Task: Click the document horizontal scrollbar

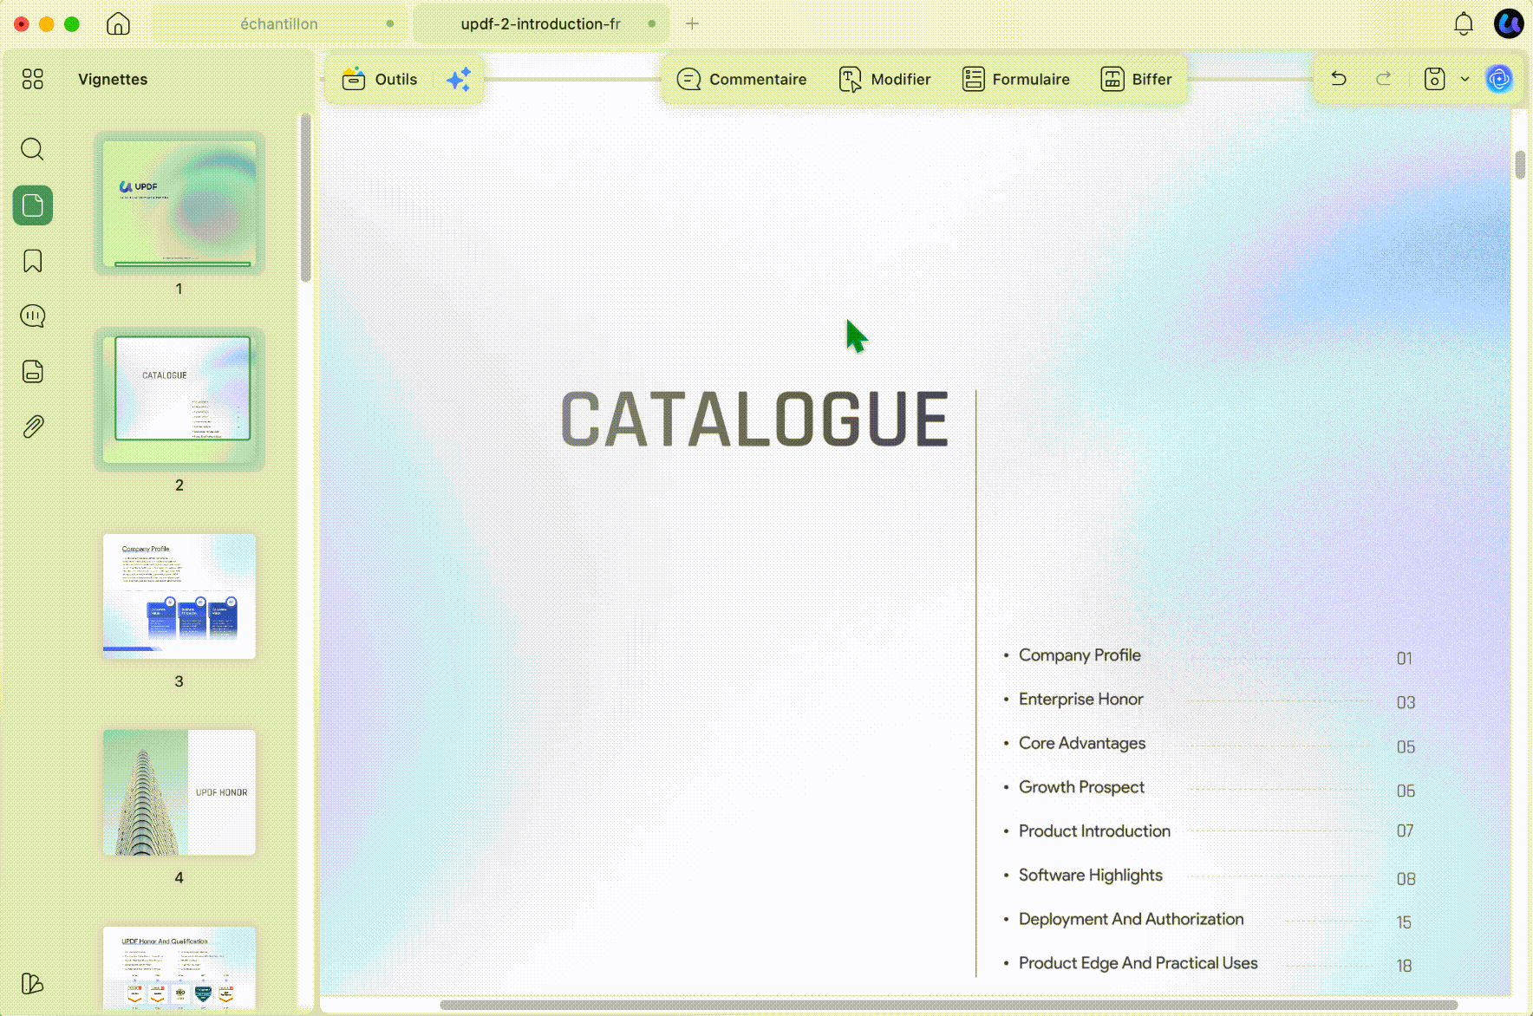Action: (x=949, y=1005)
